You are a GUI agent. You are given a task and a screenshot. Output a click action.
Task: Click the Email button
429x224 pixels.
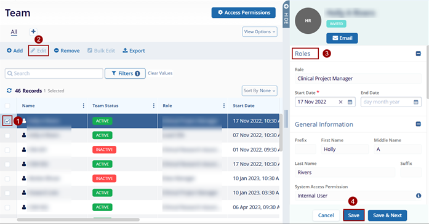pos(342,38)
